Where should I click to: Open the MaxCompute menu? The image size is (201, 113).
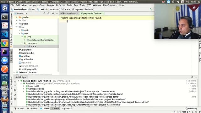coord(110,5)
